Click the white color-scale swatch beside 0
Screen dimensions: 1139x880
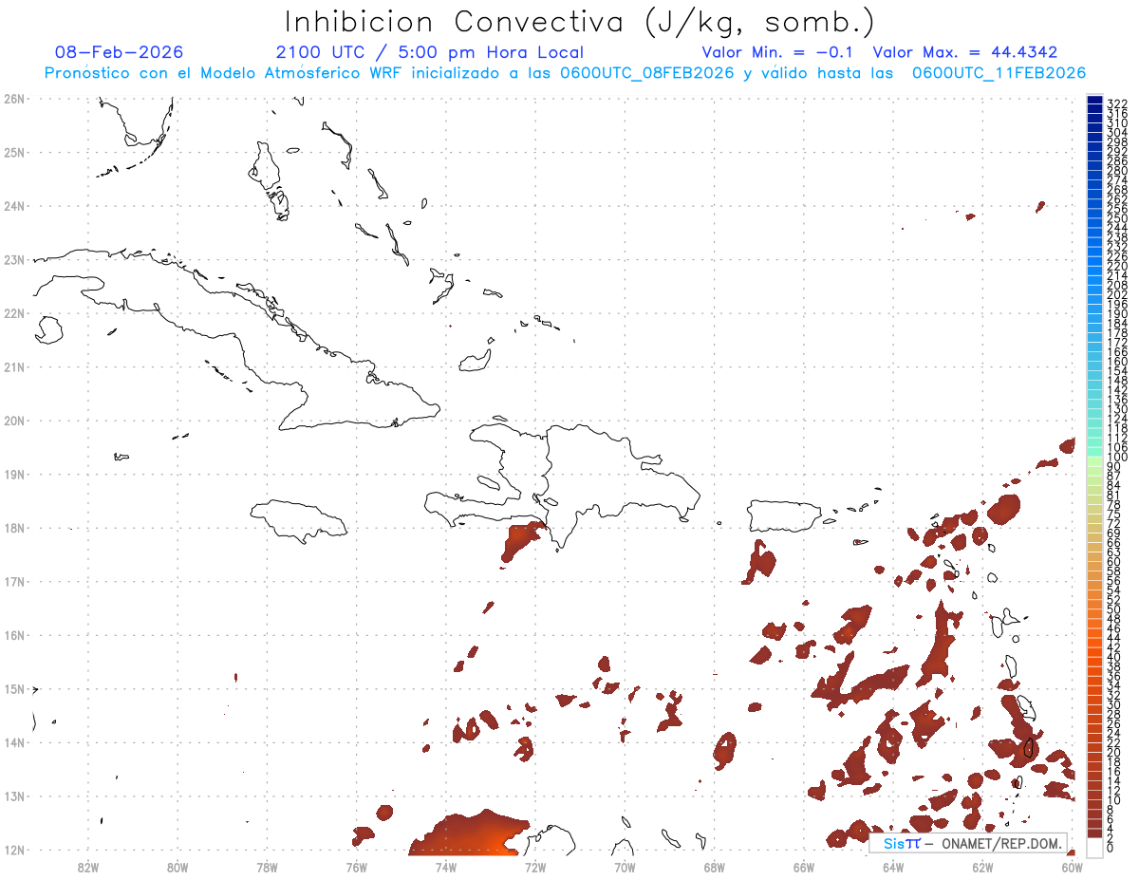[1094, 846]
